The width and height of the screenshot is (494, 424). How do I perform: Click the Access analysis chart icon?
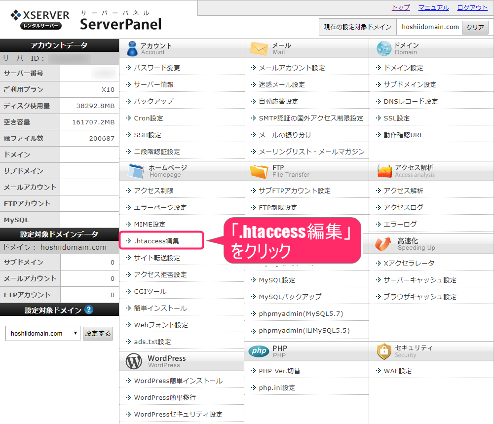384,171
